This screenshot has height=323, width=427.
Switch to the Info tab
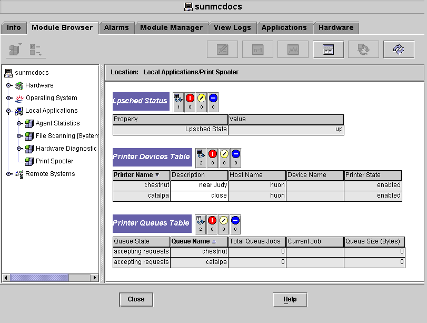click(14, 27)
